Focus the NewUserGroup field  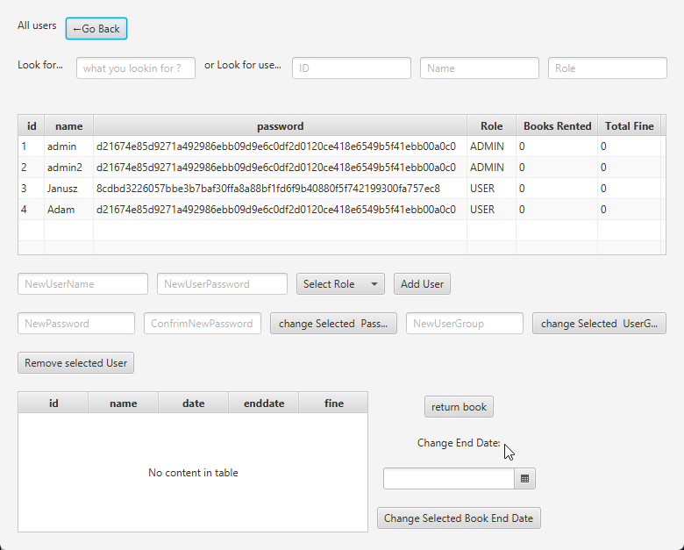point(465,324)
